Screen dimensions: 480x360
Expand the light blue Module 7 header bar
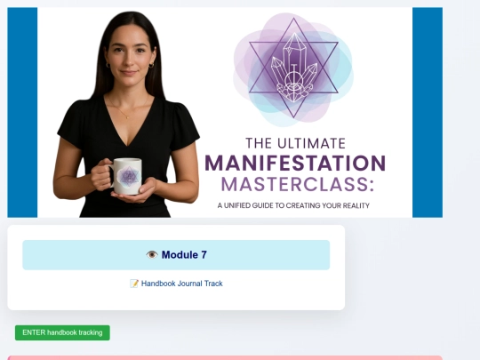[176, 255]
